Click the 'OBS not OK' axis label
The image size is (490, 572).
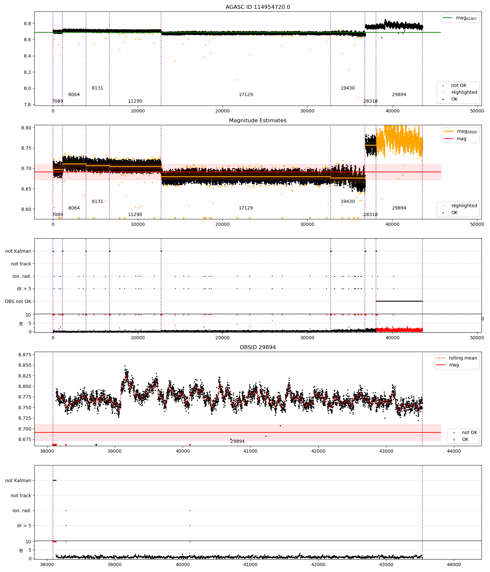pyautogui.click(x=18, y=301)
